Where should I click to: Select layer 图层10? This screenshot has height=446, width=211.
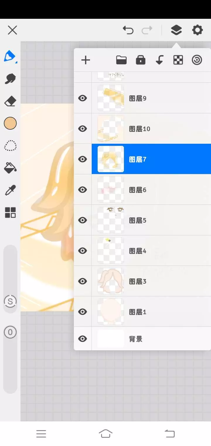151,129
